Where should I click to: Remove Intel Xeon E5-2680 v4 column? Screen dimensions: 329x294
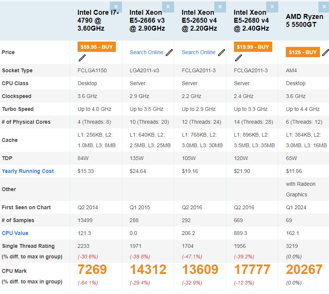coord(272,7)
